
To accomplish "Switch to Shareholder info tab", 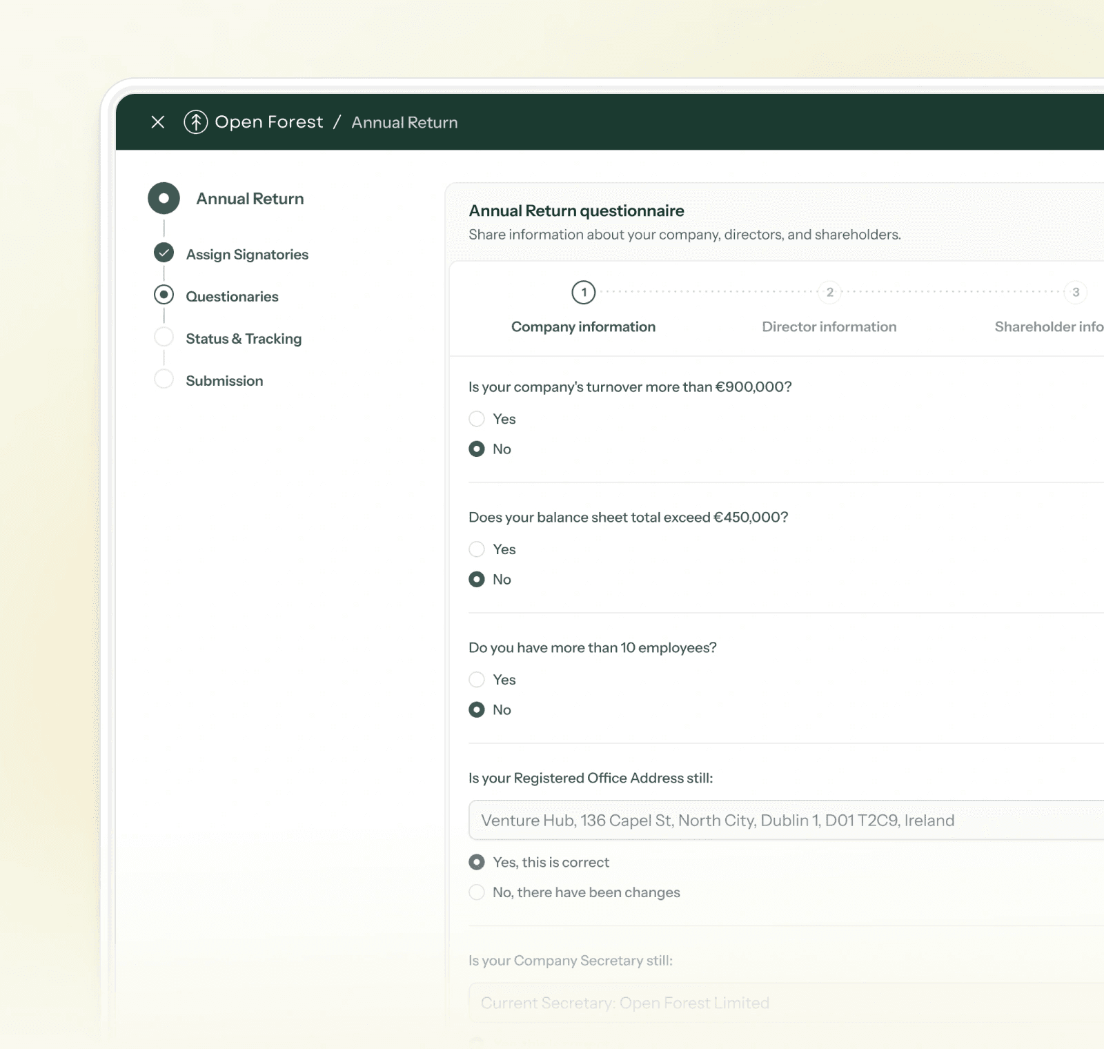I will point(1049,327).
